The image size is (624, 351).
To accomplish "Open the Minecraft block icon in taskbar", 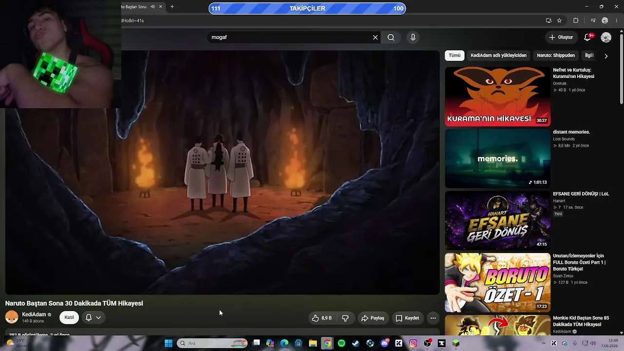I will [x=456, y=343].
